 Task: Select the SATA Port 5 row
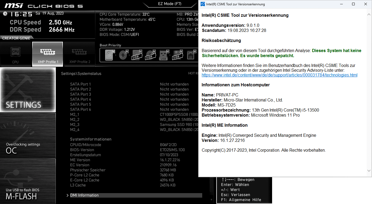pyautogui.click(x=134, y=104)
